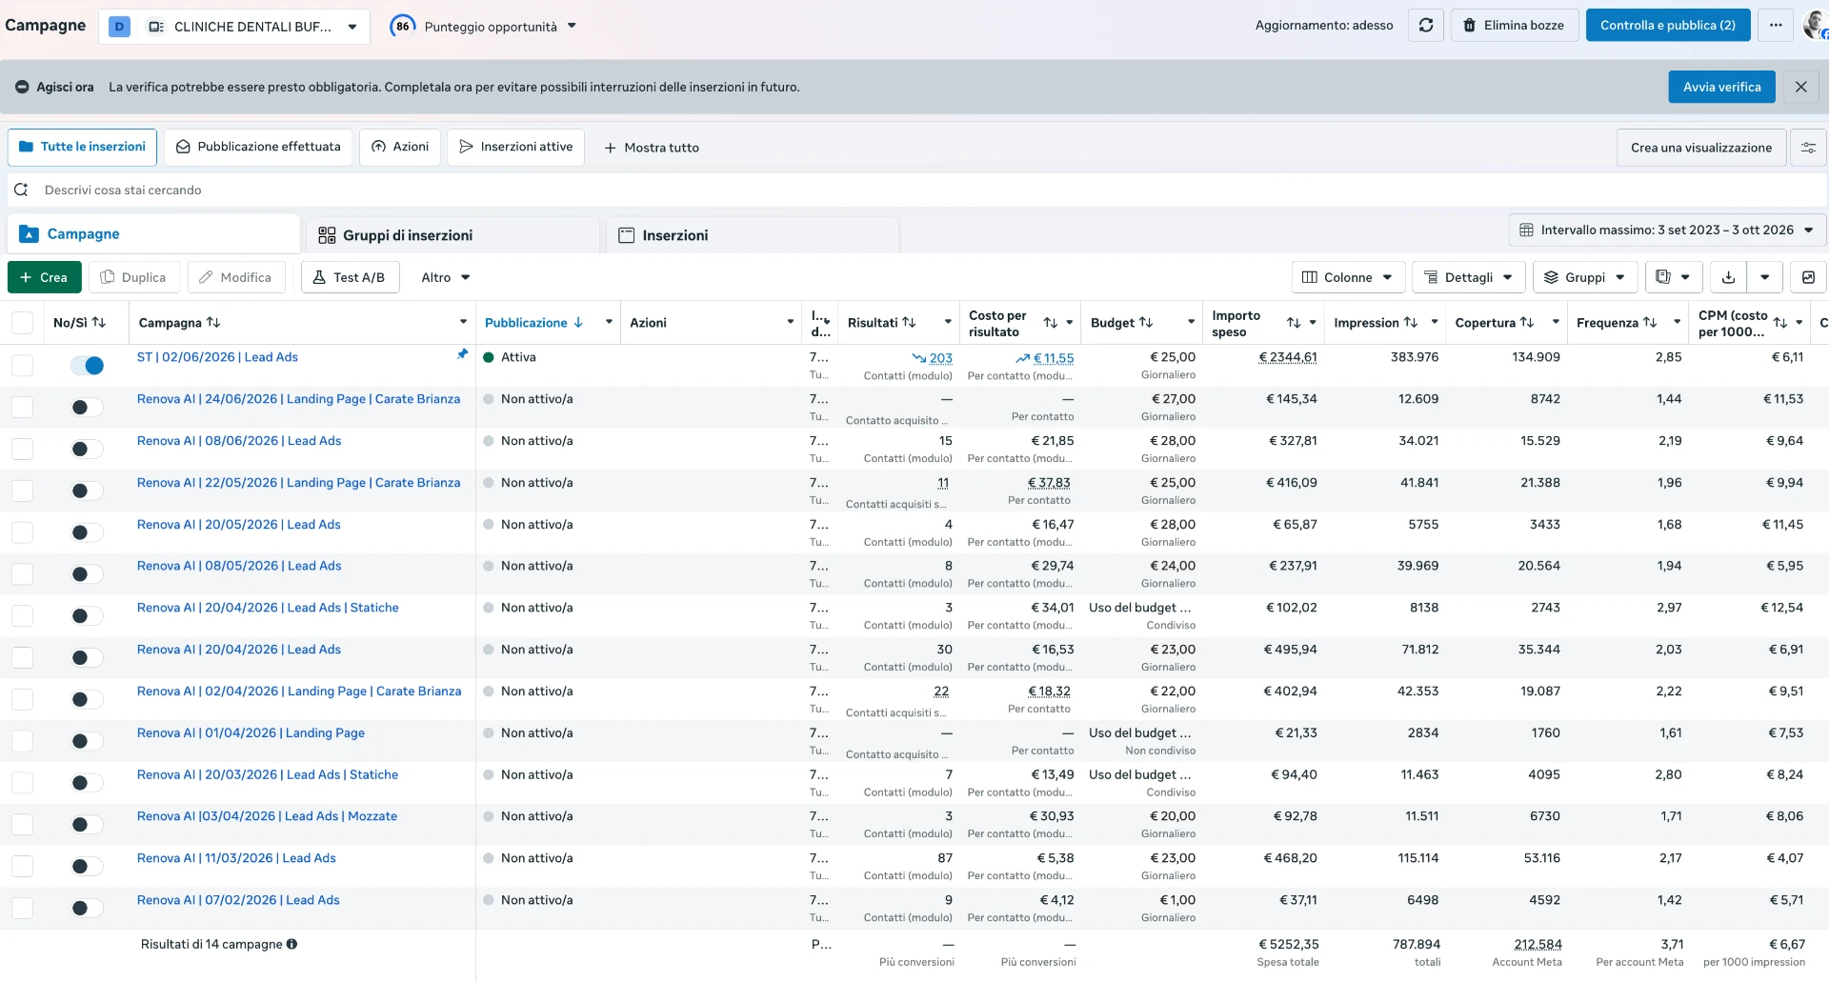Tick the select-all checkbox in table header
1829x982 pixels.
point(22,323)
